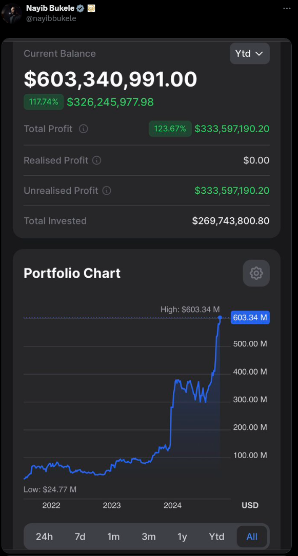This screenshot has height=556, width=298.
Task: Choose the Ytd chart range tab
Action: pos(216,537)
